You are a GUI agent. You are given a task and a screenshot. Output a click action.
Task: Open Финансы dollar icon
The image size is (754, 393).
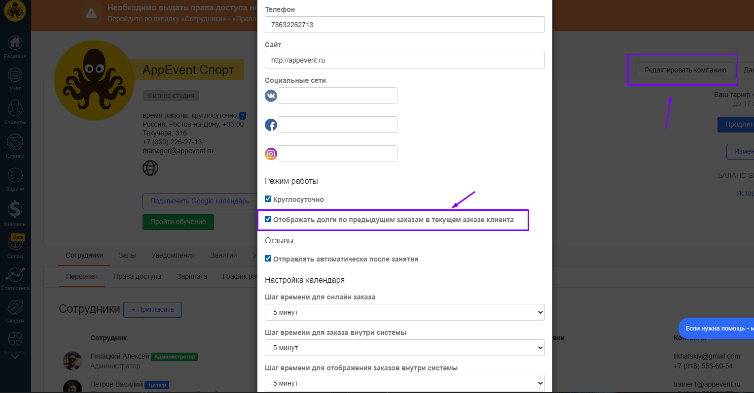coord(15,209)
